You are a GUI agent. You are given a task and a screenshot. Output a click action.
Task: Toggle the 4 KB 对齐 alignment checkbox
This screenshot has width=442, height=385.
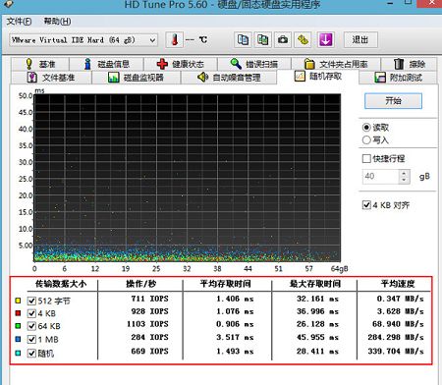[x=366, y=205]
